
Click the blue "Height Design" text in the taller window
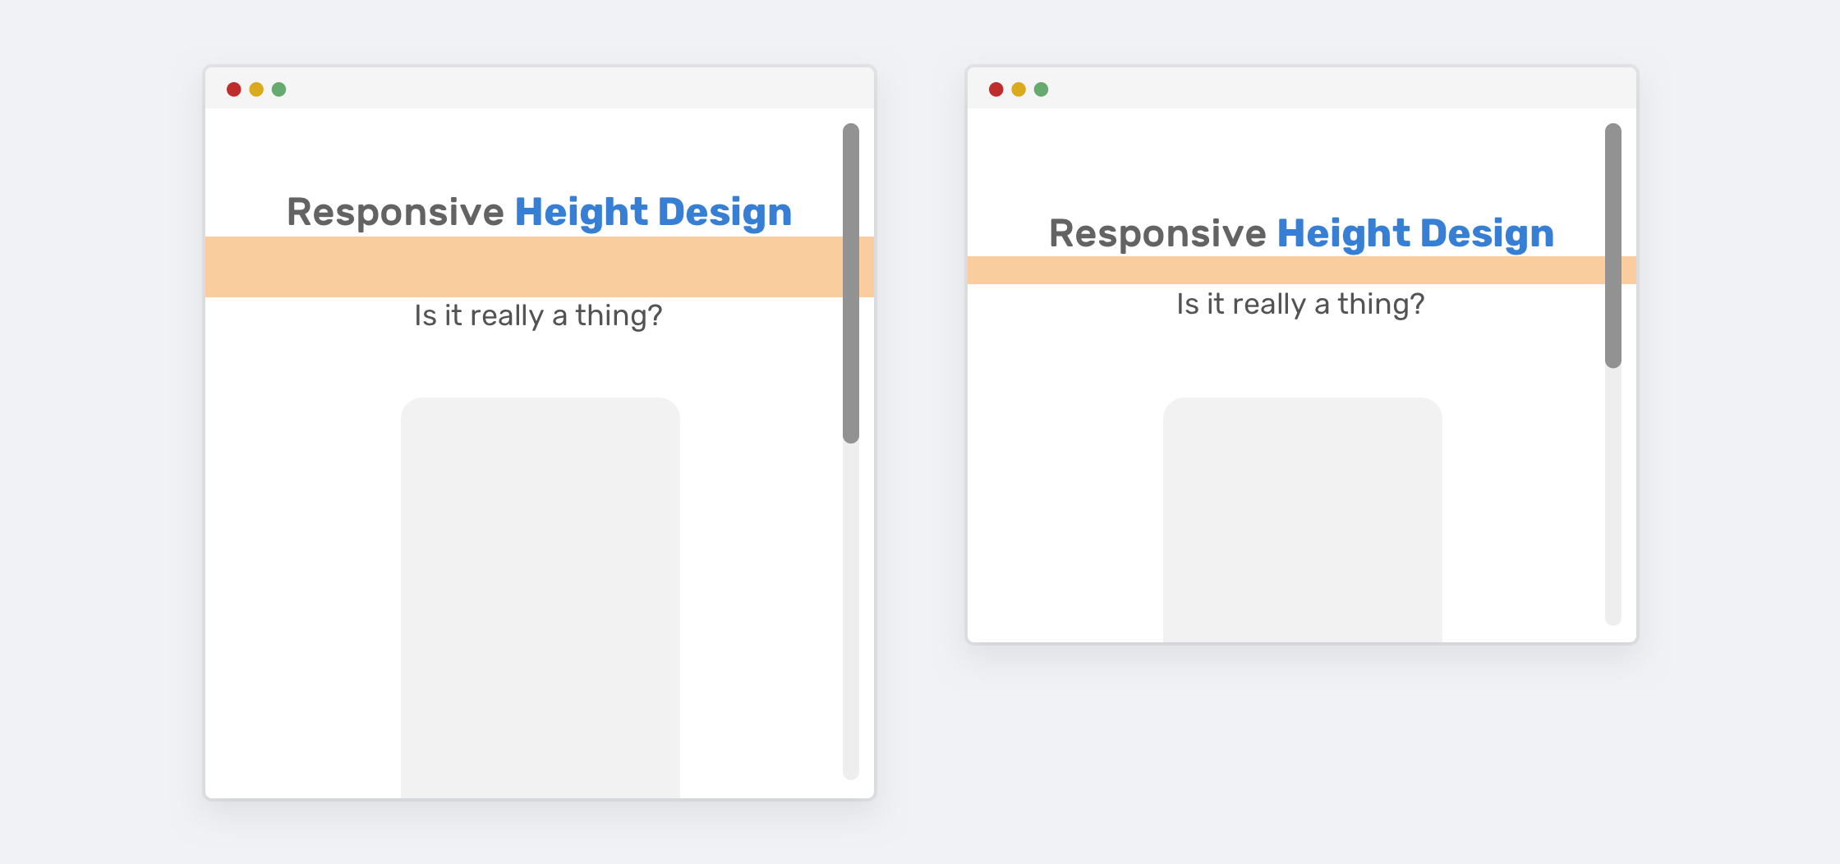point(653,212)
